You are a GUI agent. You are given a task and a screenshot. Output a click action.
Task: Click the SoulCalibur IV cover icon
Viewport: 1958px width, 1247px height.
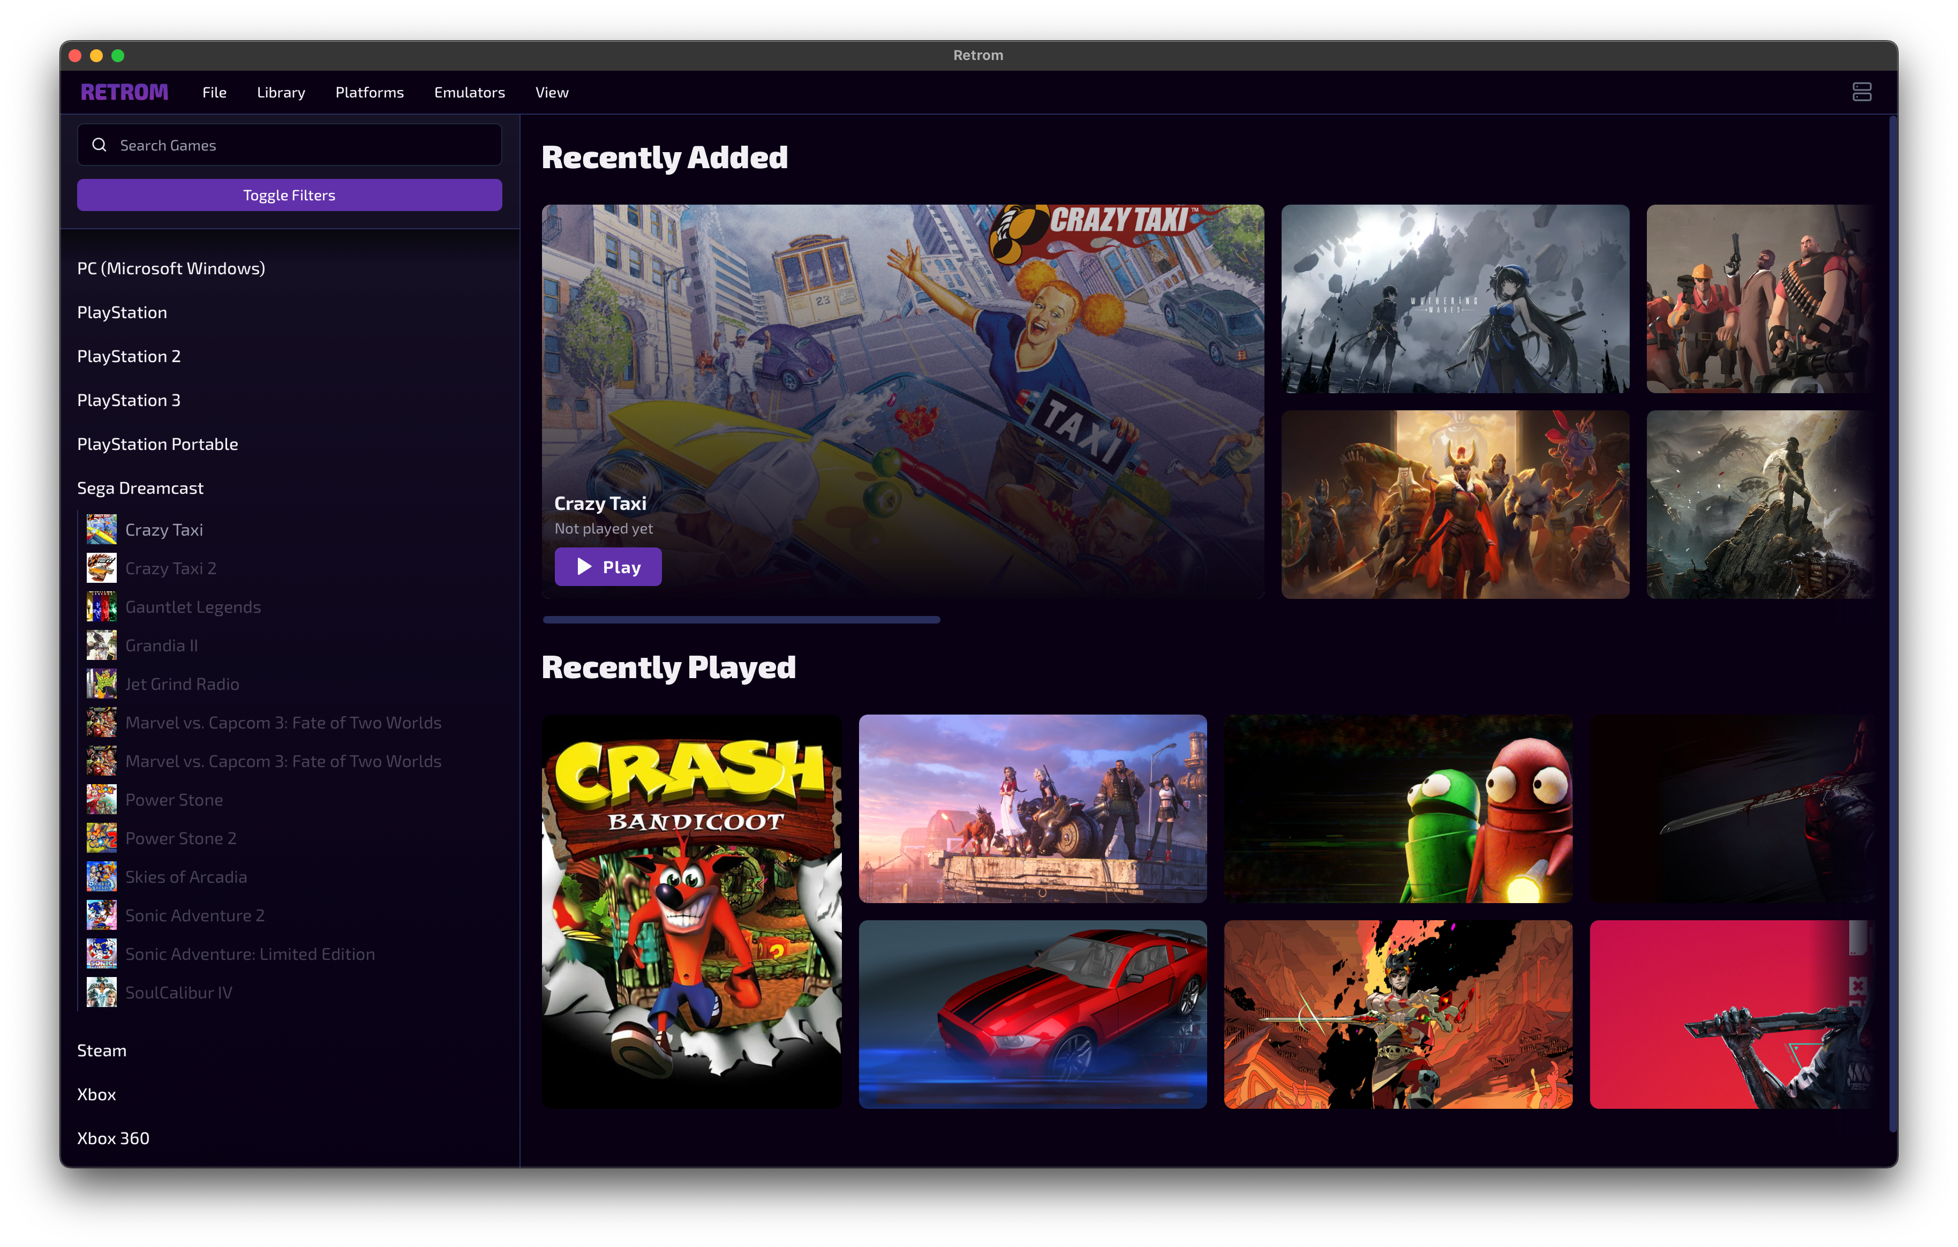tap(102, 993)
